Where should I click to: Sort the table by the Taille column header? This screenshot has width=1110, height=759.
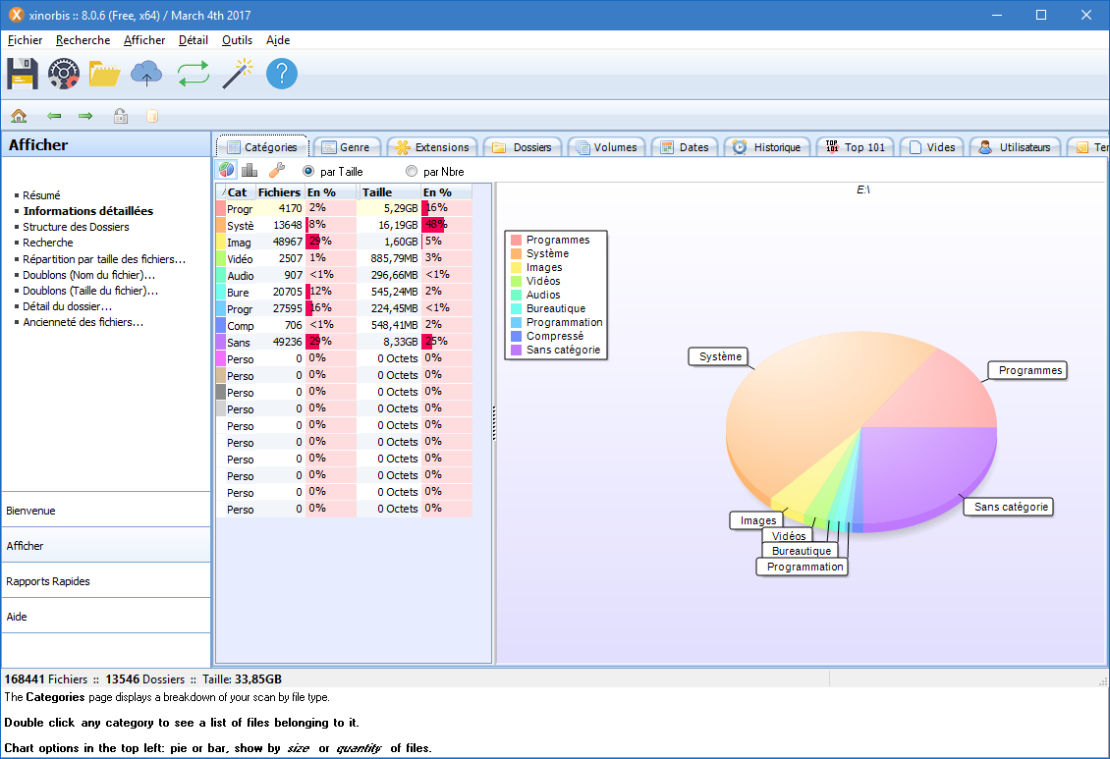(389, 191)
